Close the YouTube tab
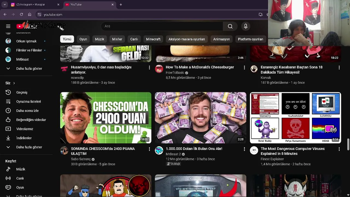Image resolution: width=350 pixels, height=197 pixels. point(112,4)
